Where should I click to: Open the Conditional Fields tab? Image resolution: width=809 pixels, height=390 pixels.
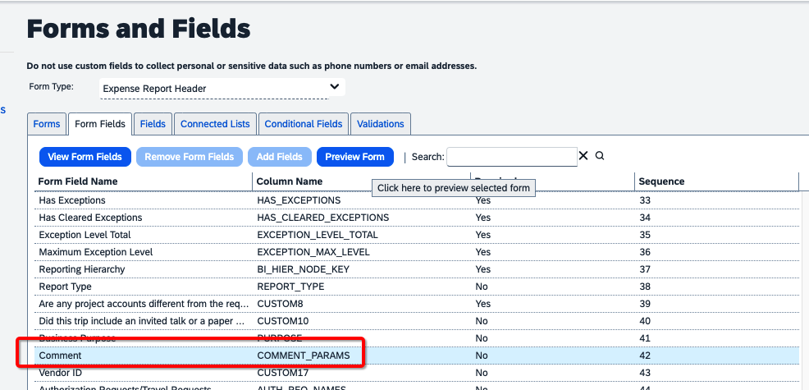click(x=304, y=124)
